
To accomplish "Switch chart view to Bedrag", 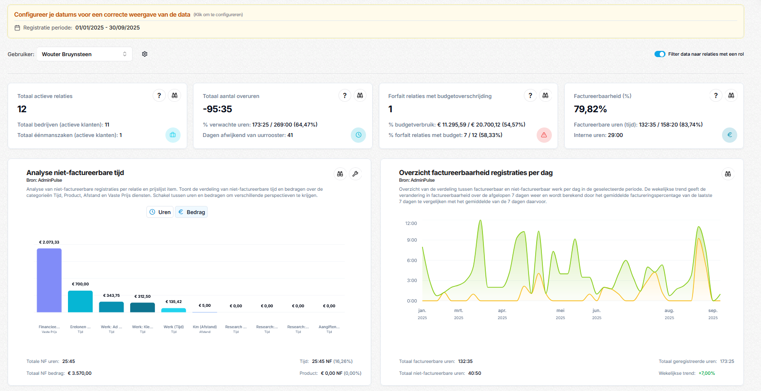I will click(x=192, y=212).
